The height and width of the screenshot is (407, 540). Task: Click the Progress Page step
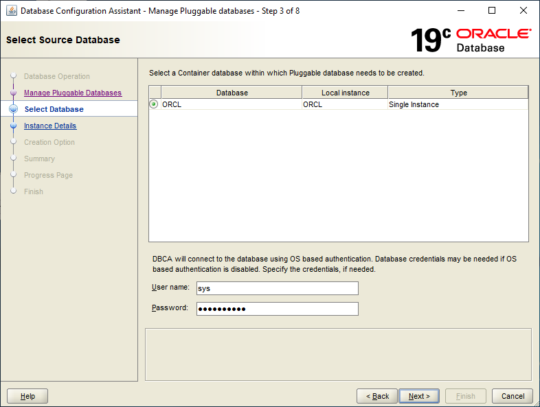click(x=48, y=176)
